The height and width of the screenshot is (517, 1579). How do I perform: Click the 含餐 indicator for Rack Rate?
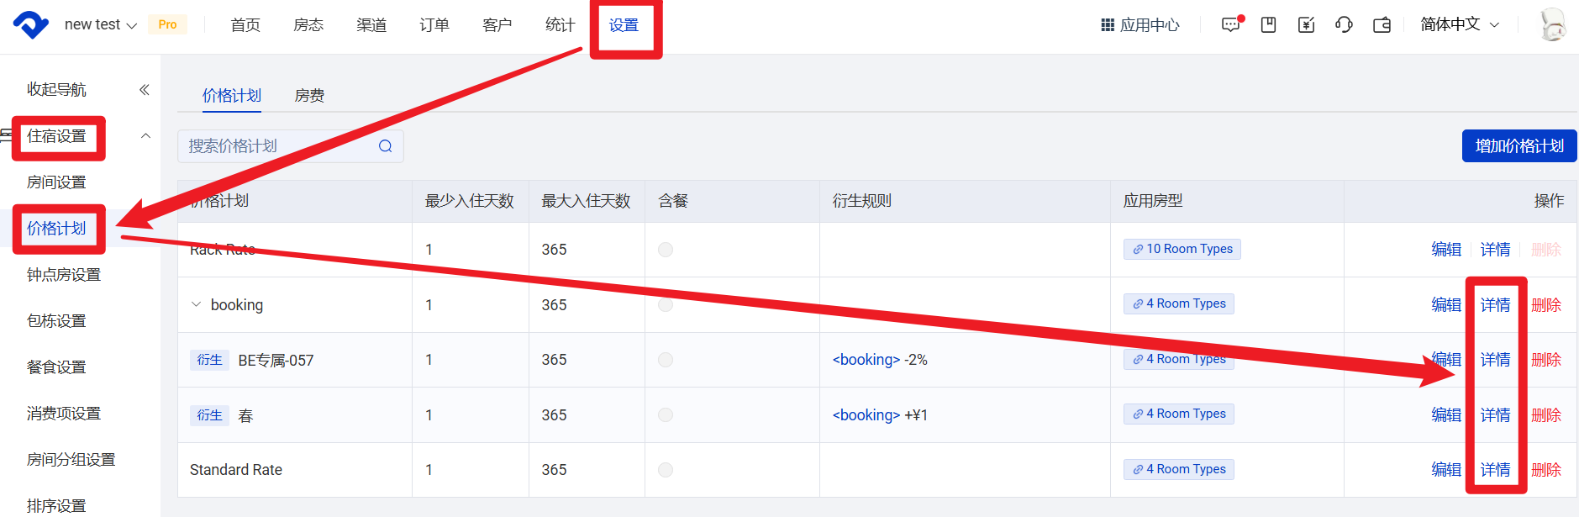[666, 250]
